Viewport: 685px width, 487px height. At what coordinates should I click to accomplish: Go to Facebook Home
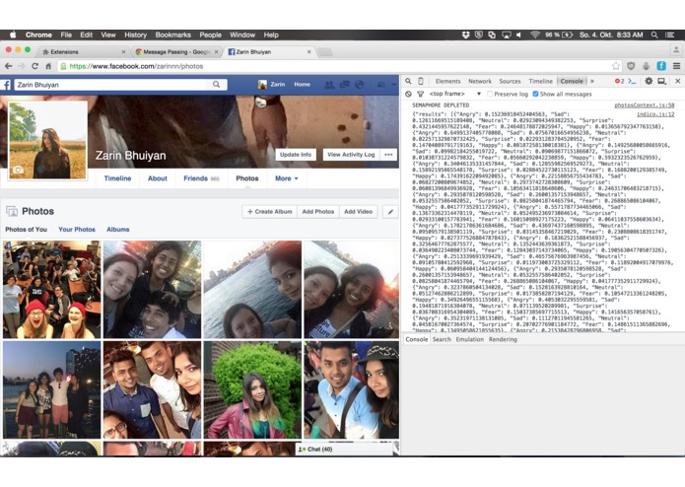point(302,85)
